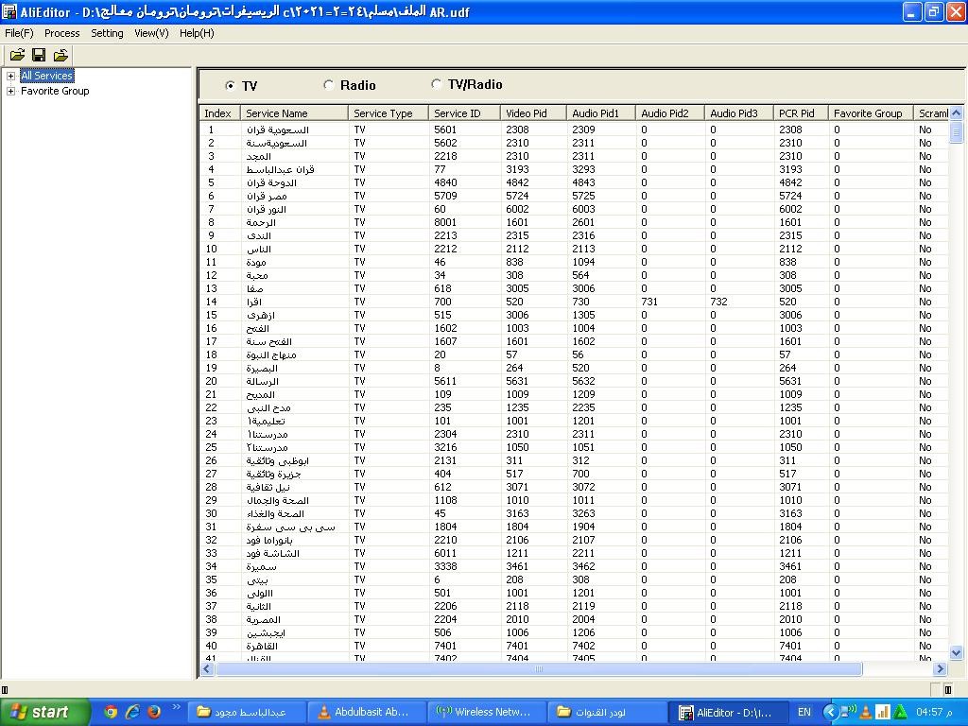Open the Wireless Network taskbar window

click(x=484, y=712)
